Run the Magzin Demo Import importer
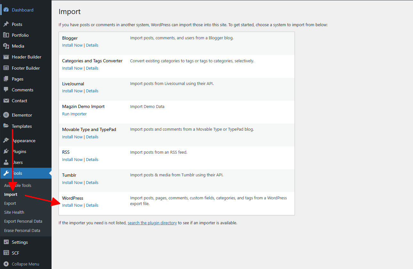Viewport: 413px width, 269px height. click(74, 114)
